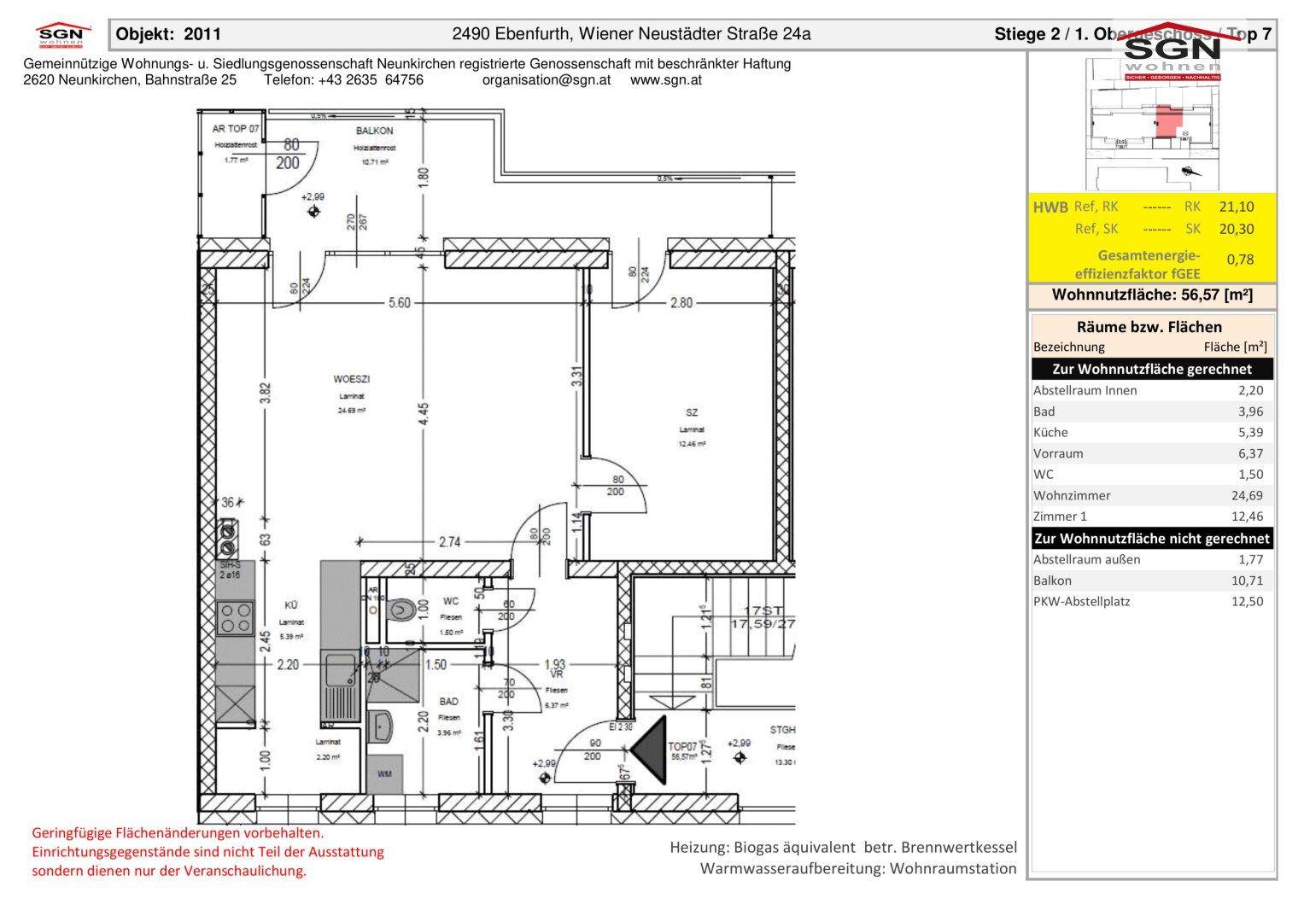Select the fGEE value 0,78
1304x922 pixels.
tap(1240, 259)
